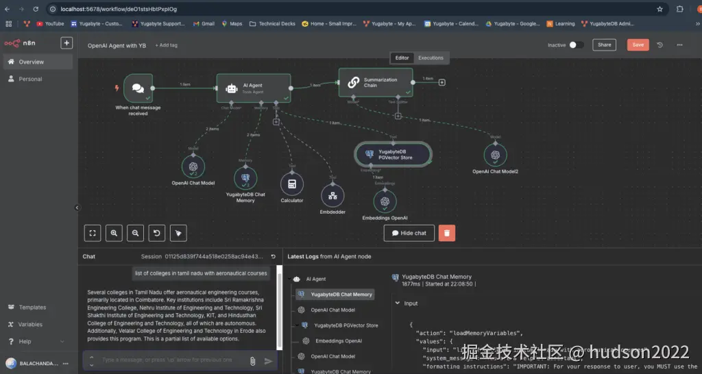The height and width of the screenshot is (374, 702).
Task: Send the chat message
Action: pyautogui.click(x=268, y=361)
